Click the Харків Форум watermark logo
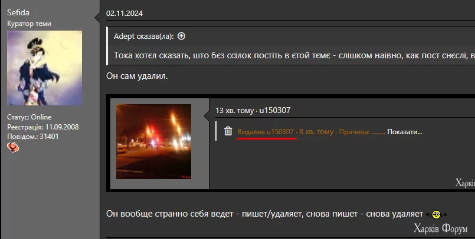Viewport: 475px width, 239px height. click(440, 228)
